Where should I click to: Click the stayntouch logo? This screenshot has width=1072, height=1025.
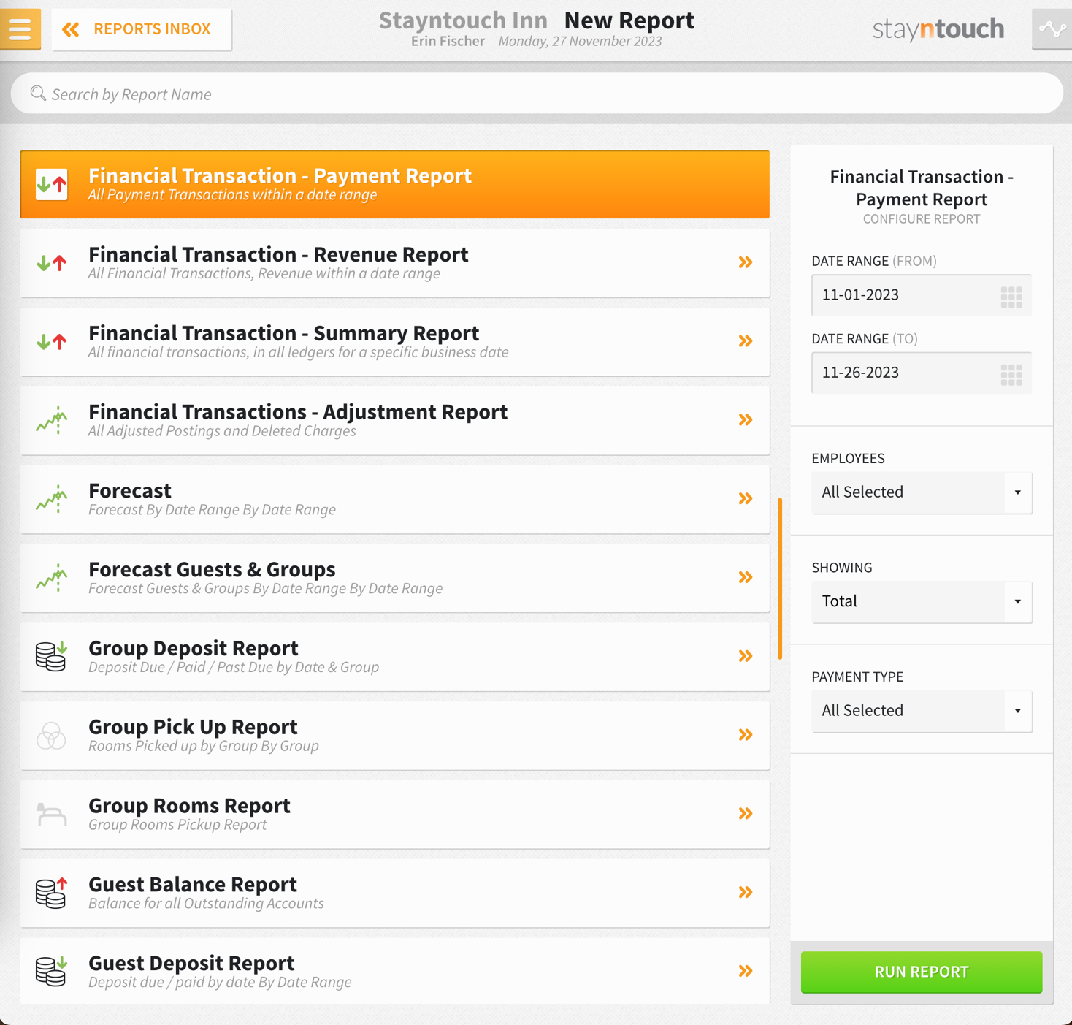938,29
